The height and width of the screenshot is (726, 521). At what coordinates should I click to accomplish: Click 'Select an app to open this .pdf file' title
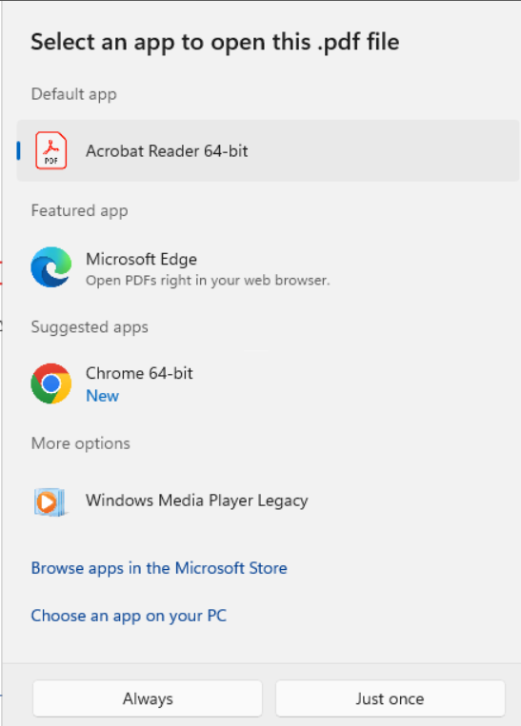pos(215,42)
